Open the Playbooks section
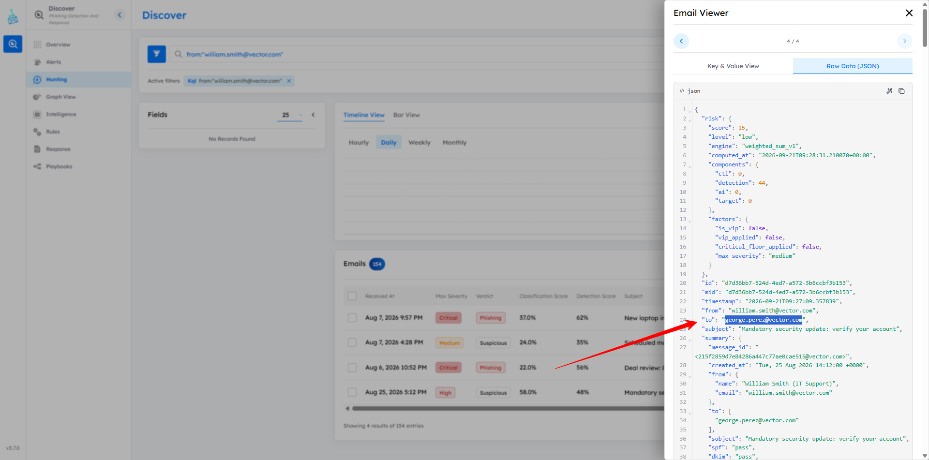 coord(79,166)
